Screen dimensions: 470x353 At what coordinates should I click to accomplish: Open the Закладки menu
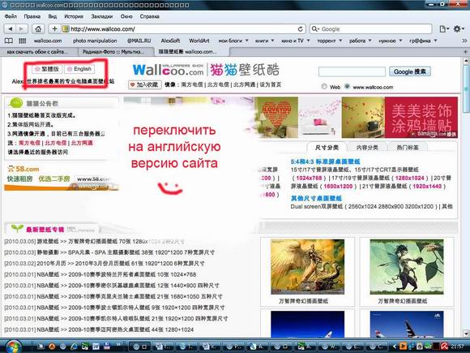[x=102, y=16]
